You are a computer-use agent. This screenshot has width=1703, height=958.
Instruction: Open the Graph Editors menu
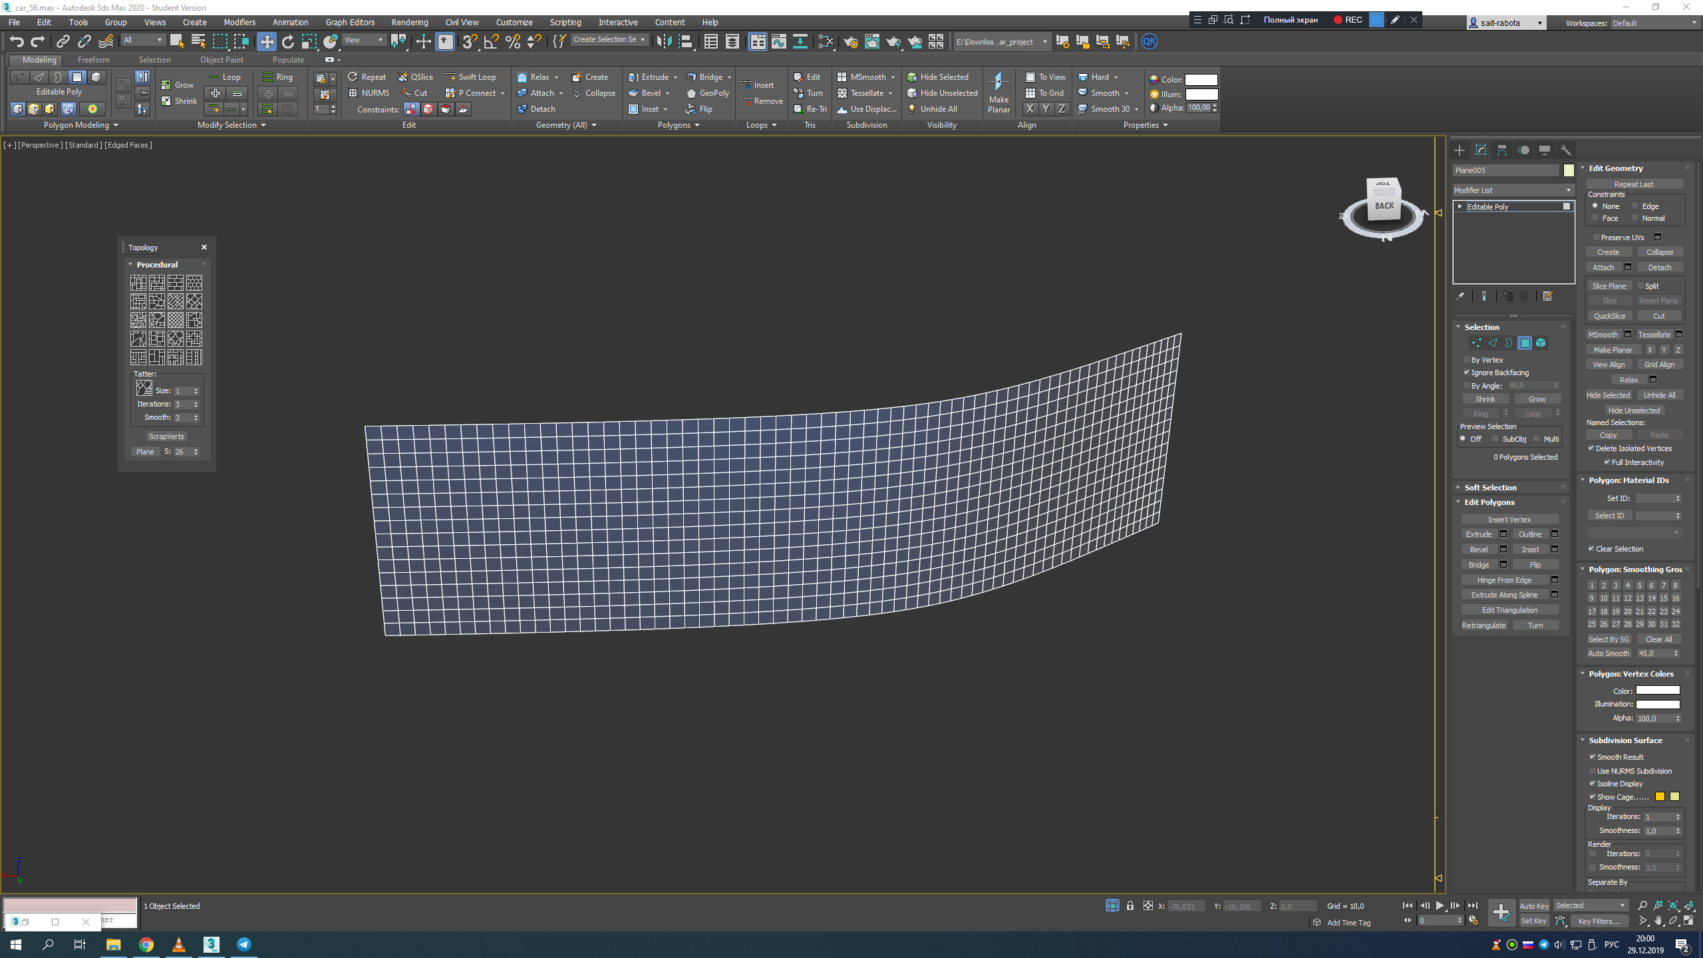tap(350, 23)
